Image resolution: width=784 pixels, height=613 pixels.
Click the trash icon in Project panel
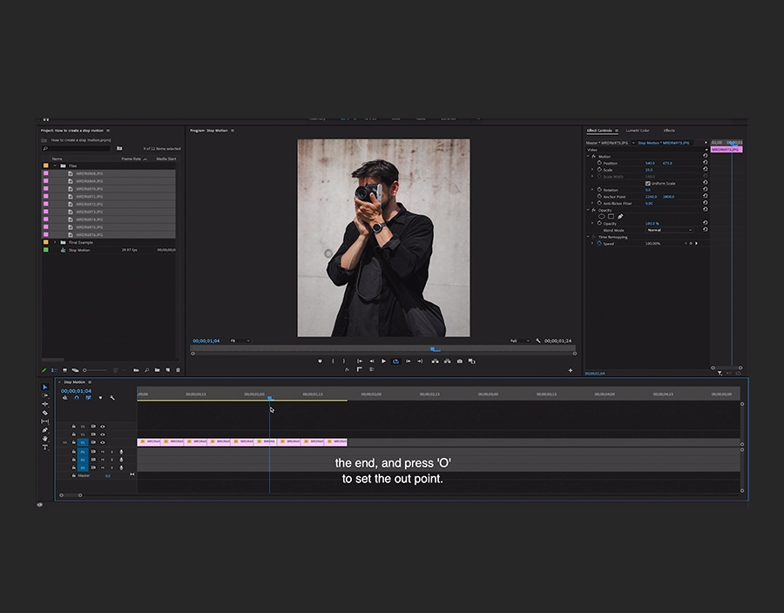(178, 370)
